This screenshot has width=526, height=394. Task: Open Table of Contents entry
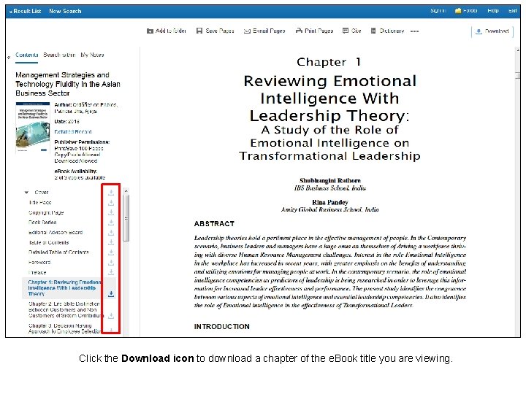49,242
